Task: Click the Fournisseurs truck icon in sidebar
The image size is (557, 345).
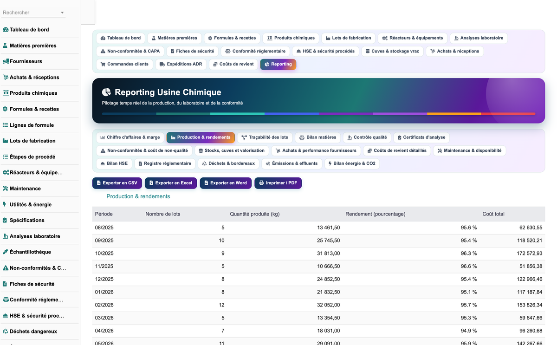Action: click(6, 61)
